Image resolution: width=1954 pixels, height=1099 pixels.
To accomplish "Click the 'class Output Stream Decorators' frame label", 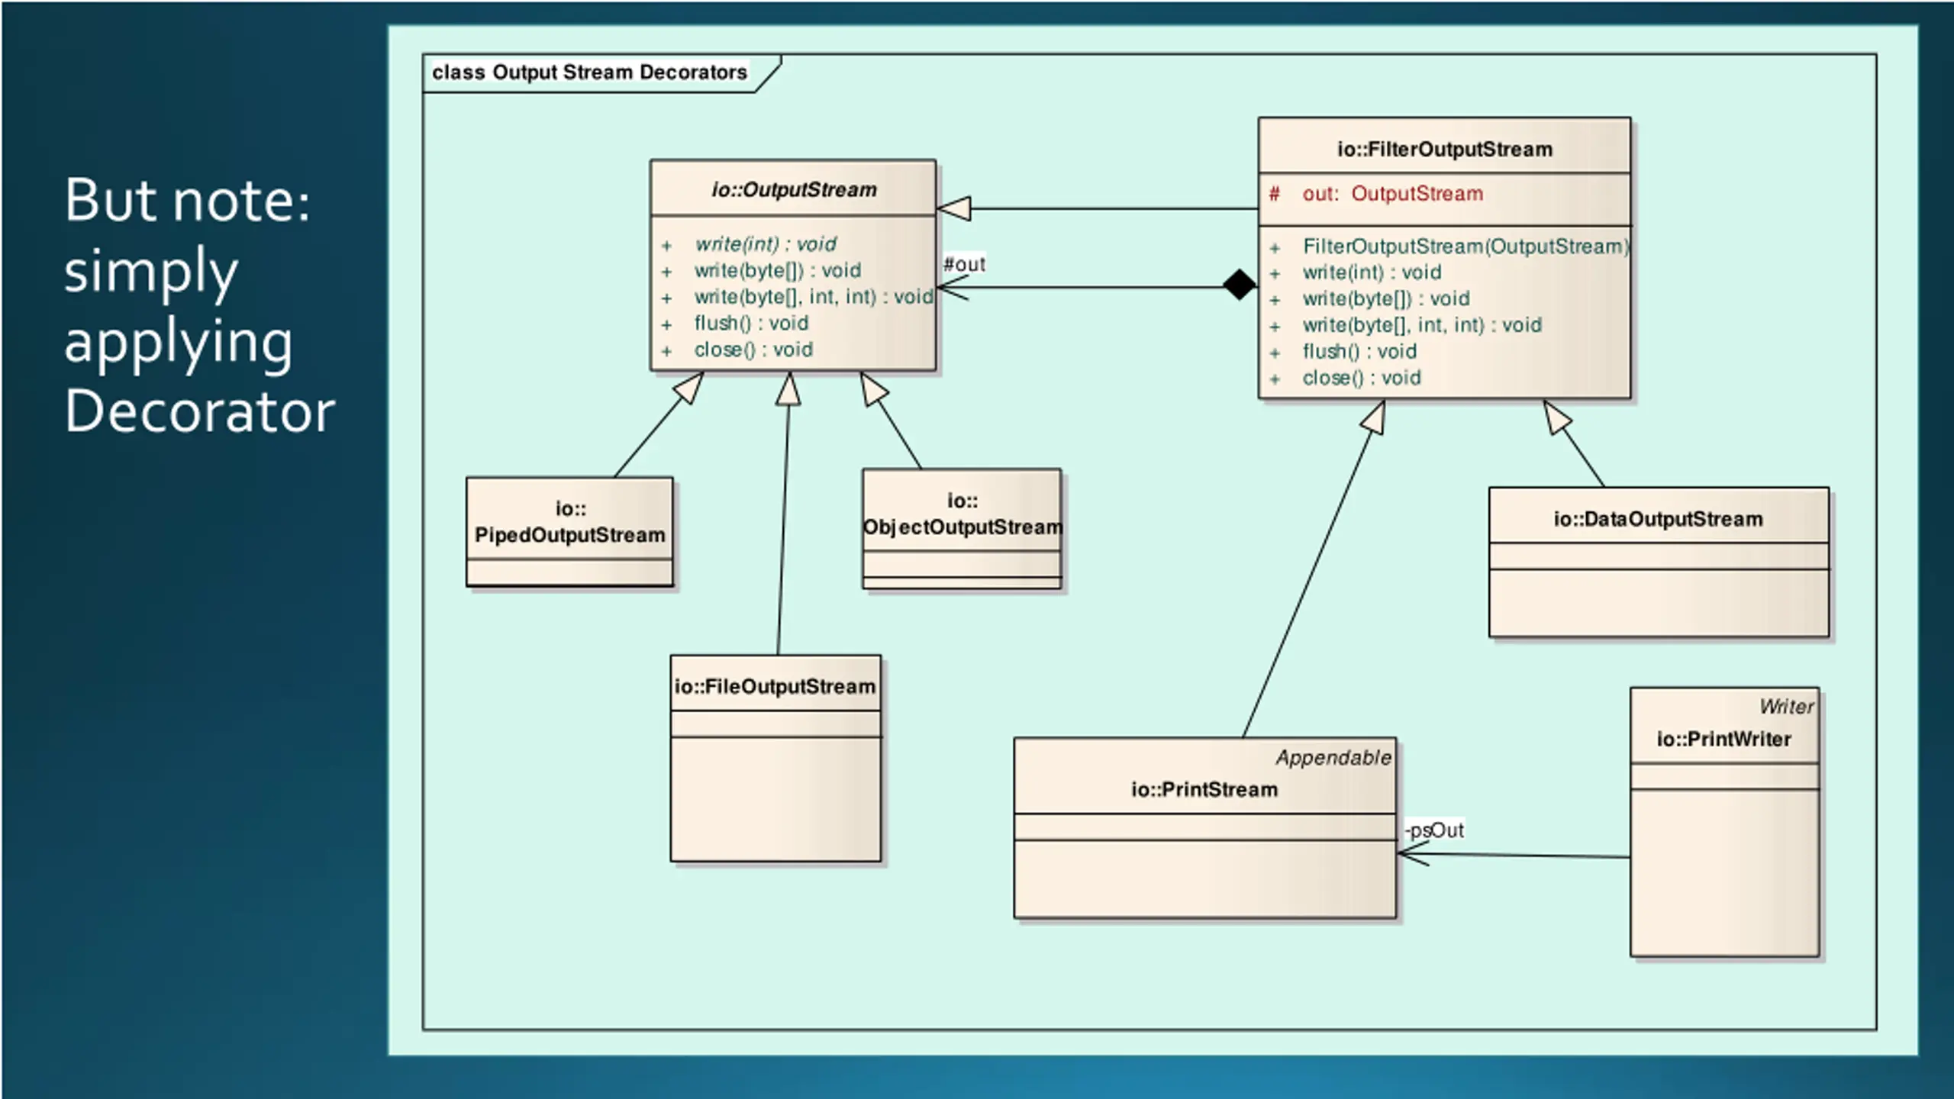I will [589, 73].
